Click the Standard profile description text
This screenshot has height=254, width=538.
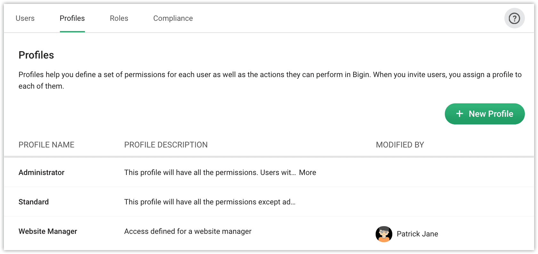click(x=210, y=202)
